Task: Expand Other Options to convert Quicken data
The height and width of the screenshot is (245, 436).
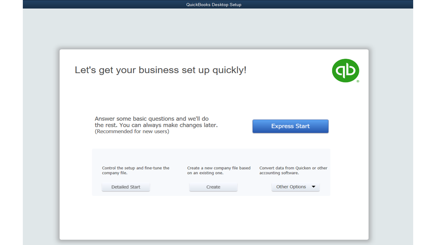Action: 295,186
